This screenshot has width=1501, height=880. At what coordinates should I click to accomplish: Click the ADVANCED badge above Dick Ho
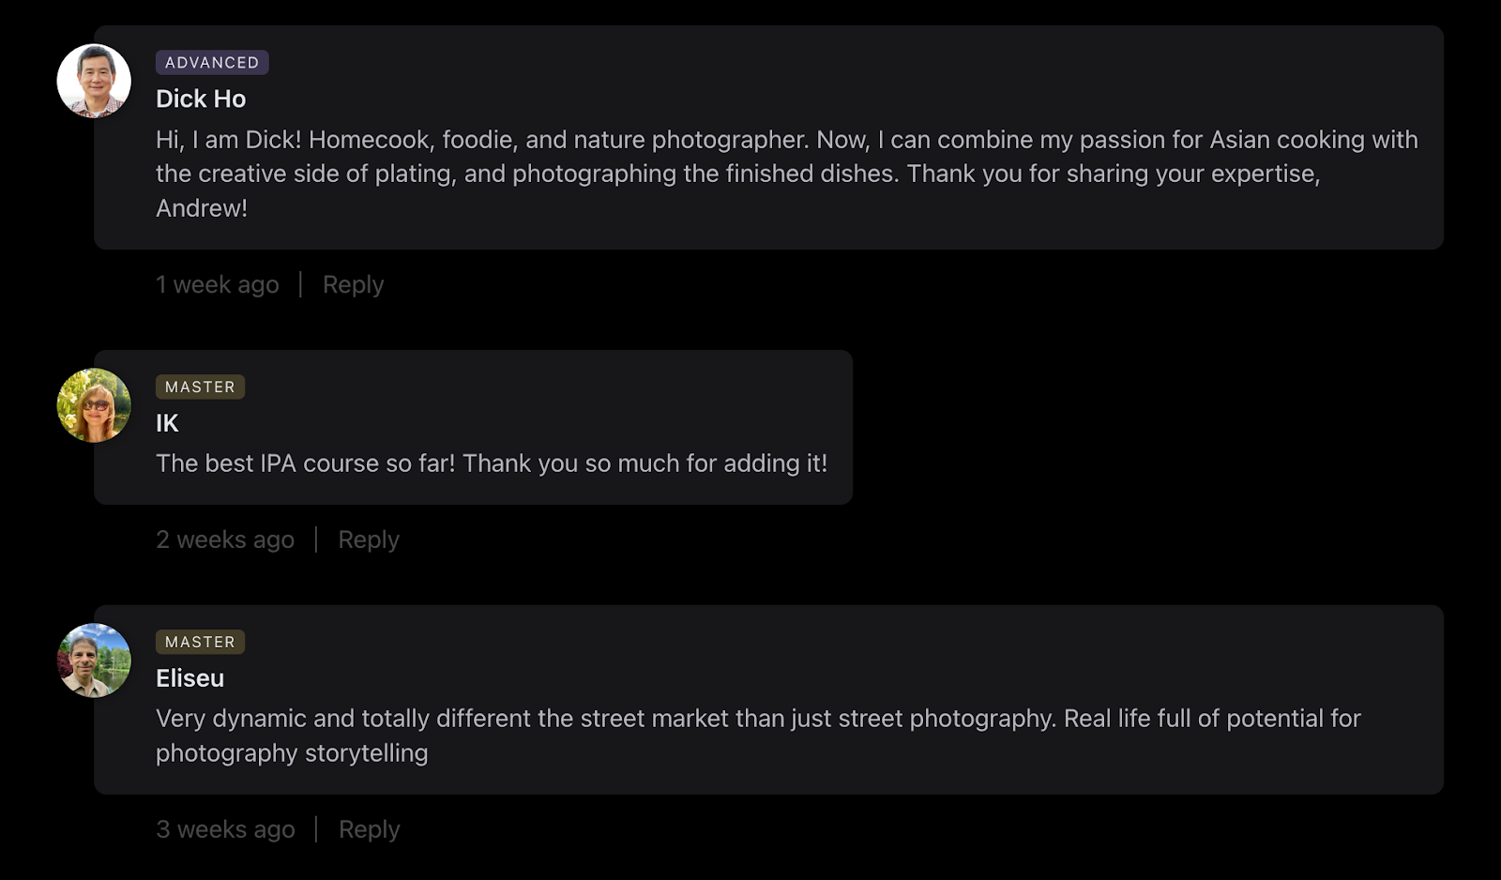tap(212, 62)
